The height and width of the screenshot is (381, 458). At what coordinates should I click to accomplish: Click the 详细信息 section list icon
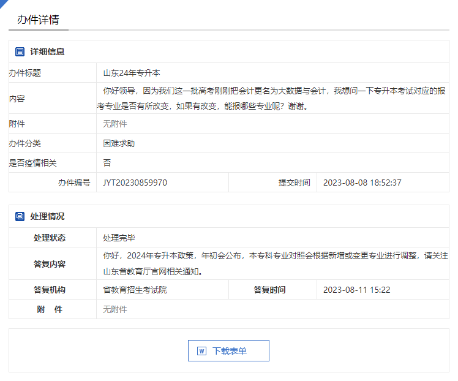pyautogui.click(x=20, y=52)
